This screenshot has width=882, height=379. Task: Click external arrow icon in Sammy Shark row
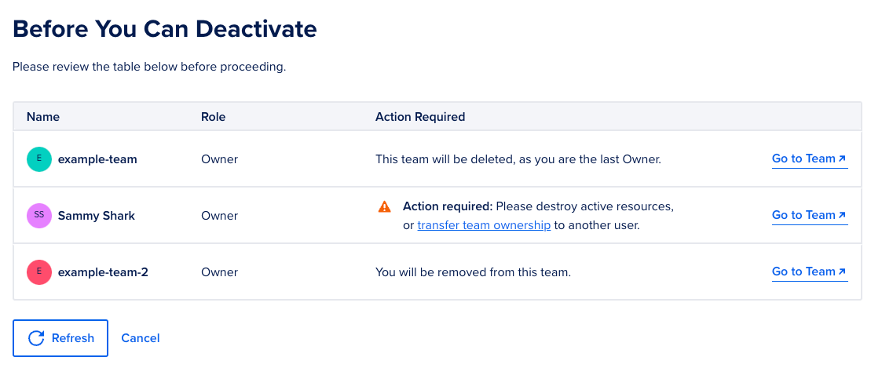(843, 215)
